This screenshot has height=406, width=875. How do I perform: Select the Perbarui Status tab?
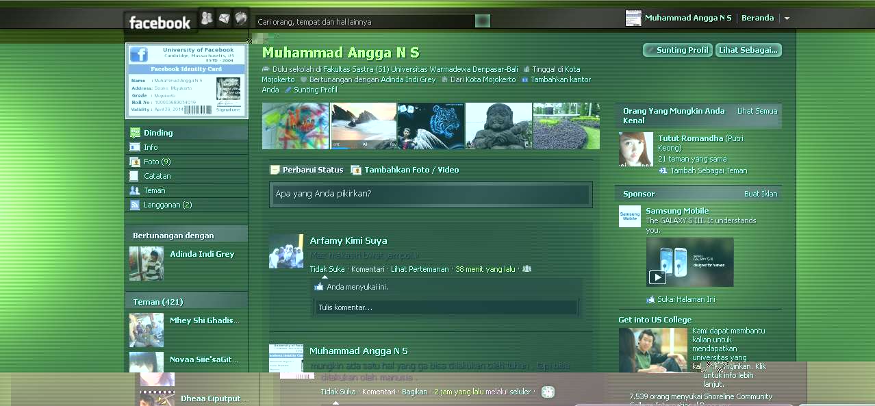[307, 170]
